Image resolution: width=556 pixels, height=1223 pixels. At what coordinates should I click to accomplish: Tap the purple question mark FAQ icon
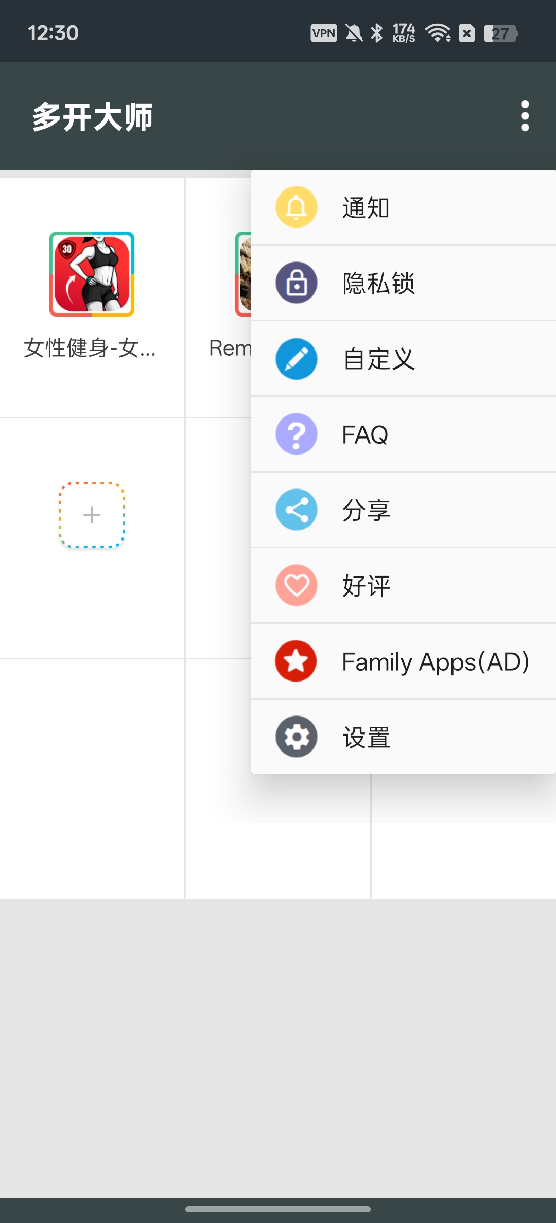(297, 434)
